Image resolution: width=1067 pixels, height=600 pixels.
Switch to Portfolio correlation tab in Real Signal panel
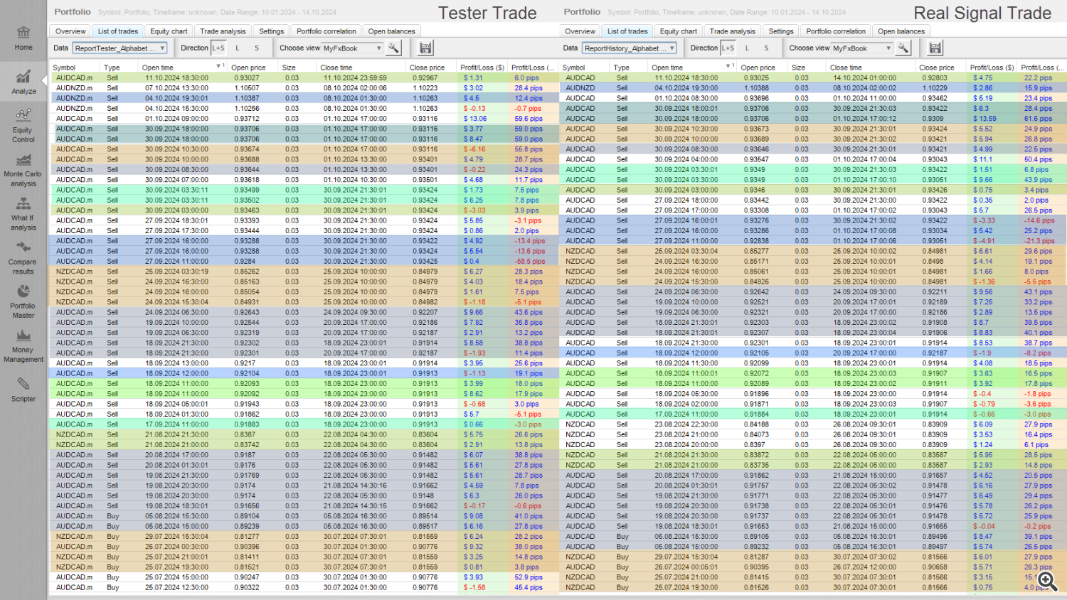click(836, 31)
